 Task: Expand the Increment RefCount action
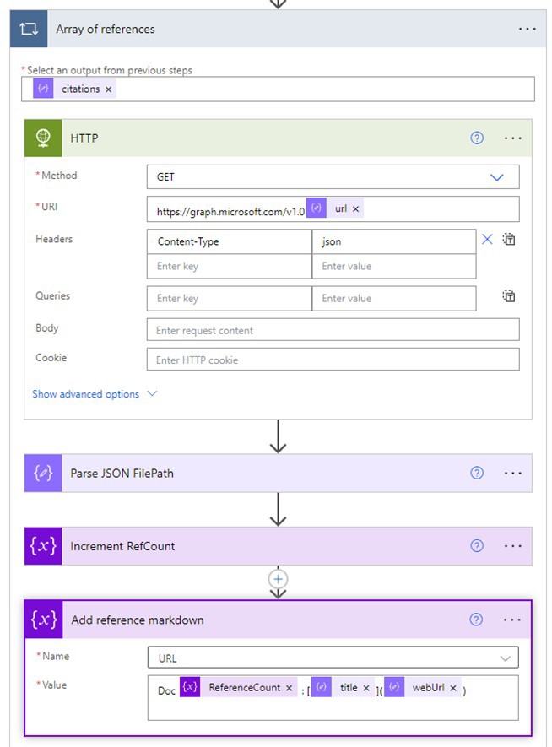(253, 546)
